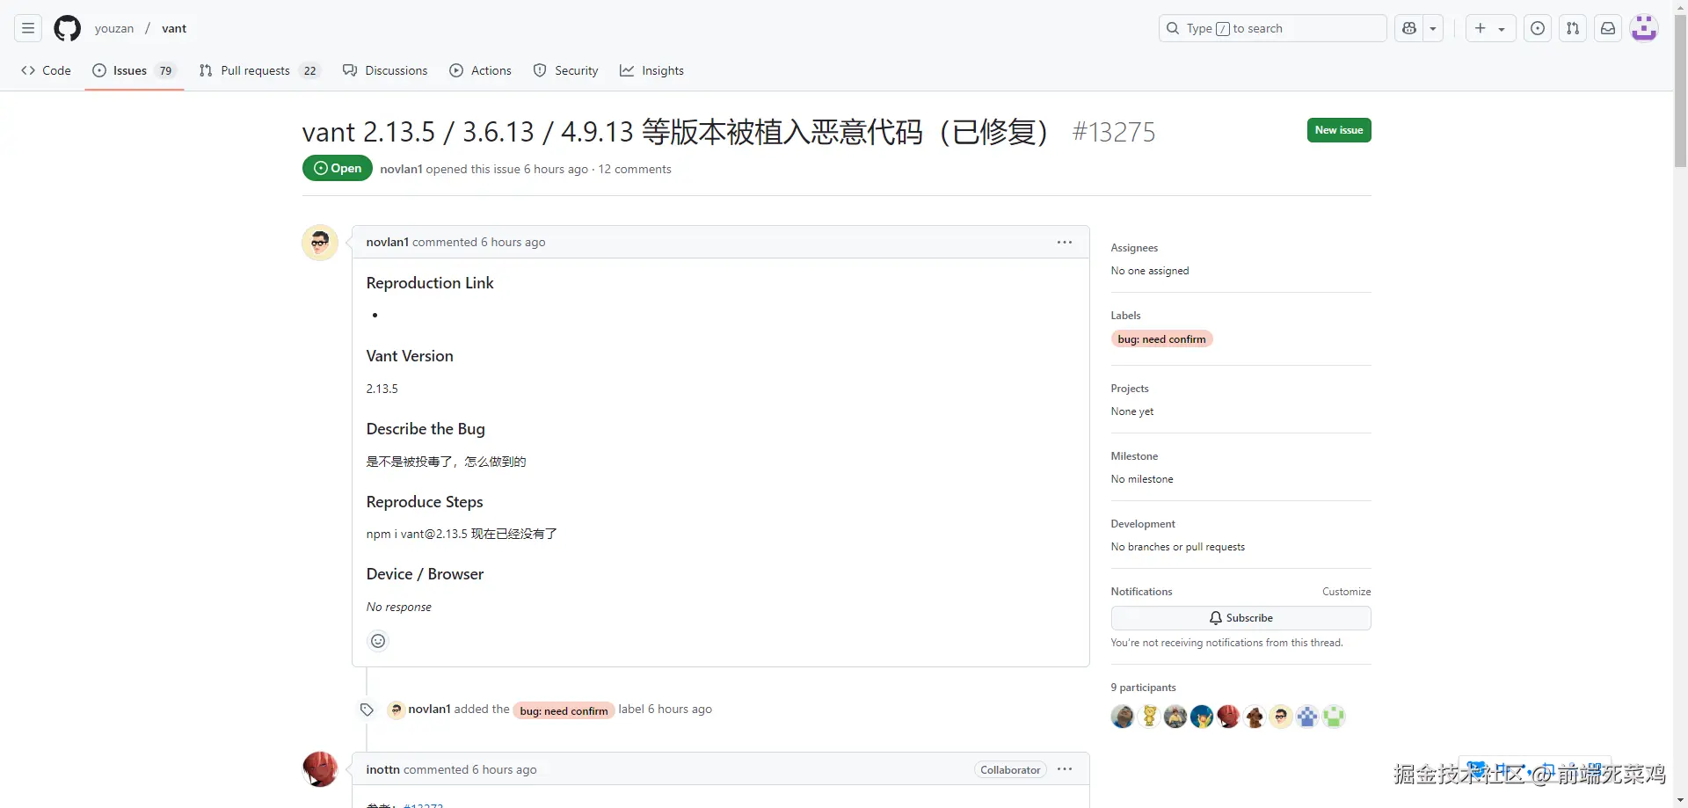The height and width of the screenshot is (808, 1688).
Task: Click the New issue button
Action: click(x=1338, y=130)
